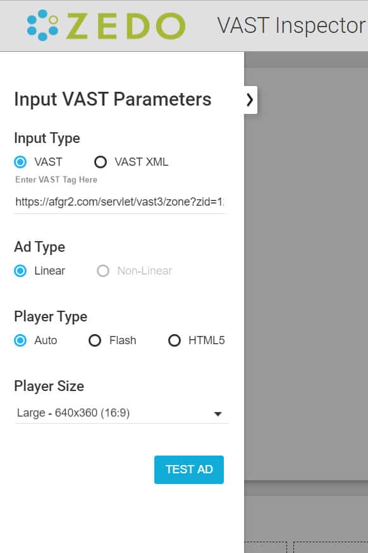Screen dimensions: 368x553
Task: Click the sidebar collapse chevron arrow
Action: [249, 99]
